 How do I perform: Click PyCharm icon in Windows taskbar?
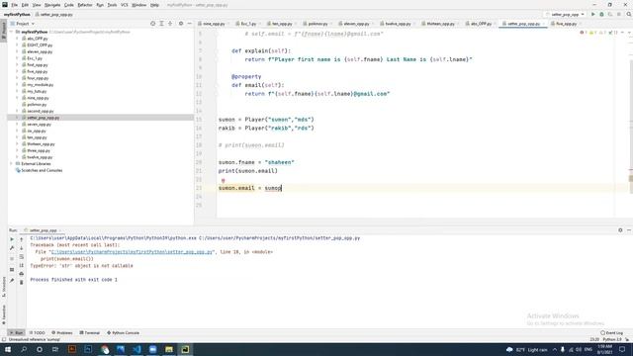[185, 349]
